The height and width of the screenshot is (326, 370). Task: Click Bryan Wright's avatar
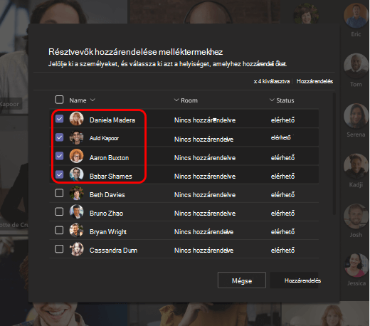pos(76,230)
